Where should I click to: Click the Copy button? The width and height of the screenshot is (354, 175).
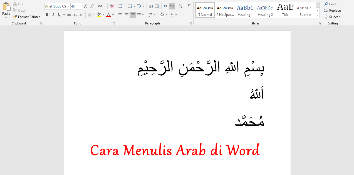19,11
